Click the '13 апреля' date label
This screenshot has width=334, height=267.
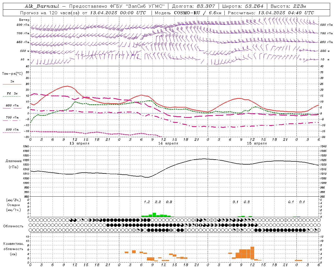pyautogui.click(x=79, y=143)
